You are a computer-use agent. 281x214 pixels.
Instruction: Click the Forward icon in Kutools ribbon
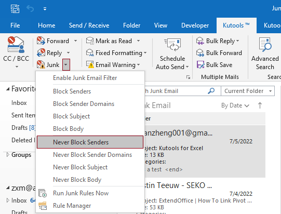click(41, 41)
